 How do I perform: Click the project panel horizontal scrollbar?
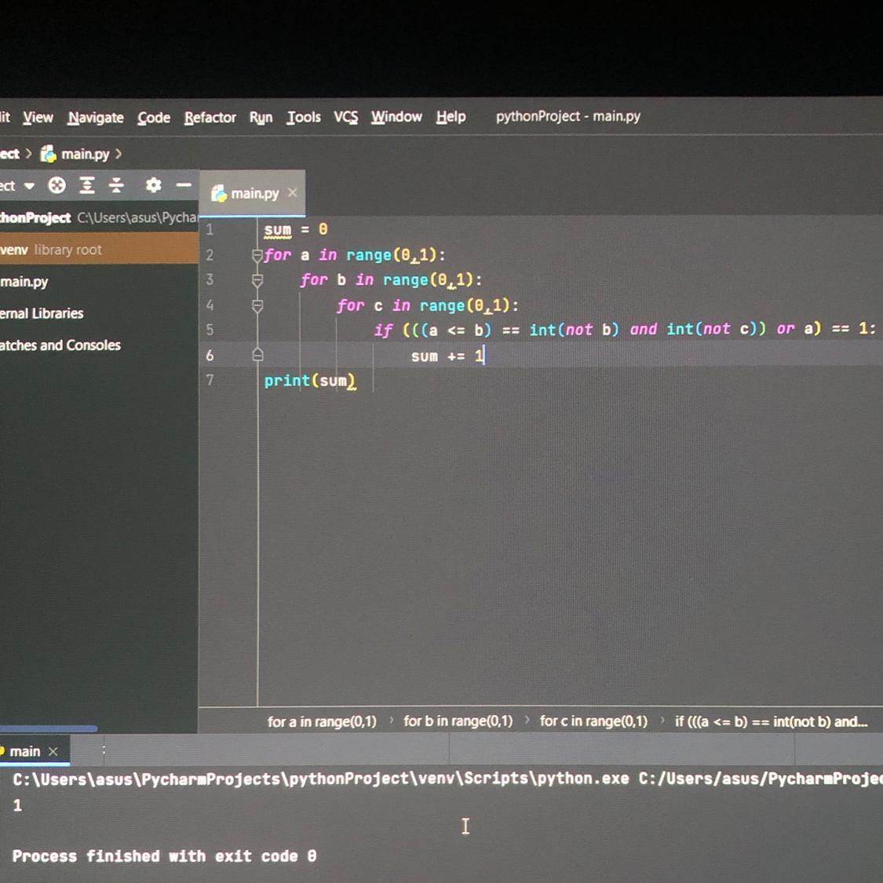point(49,728)
